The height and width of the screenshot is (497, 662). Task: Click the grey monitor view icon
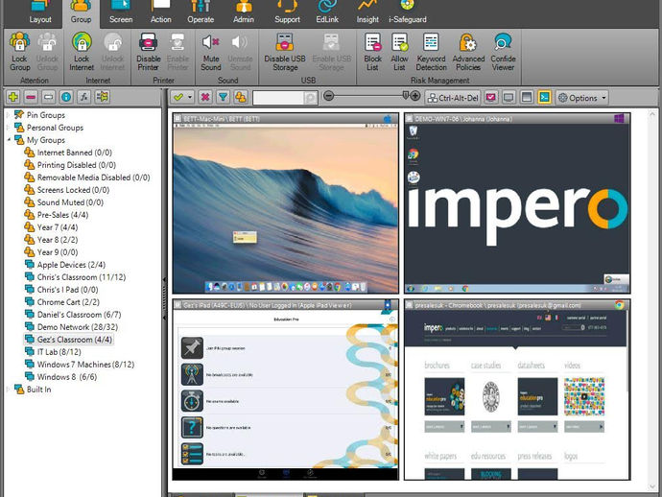coord(508,98)
